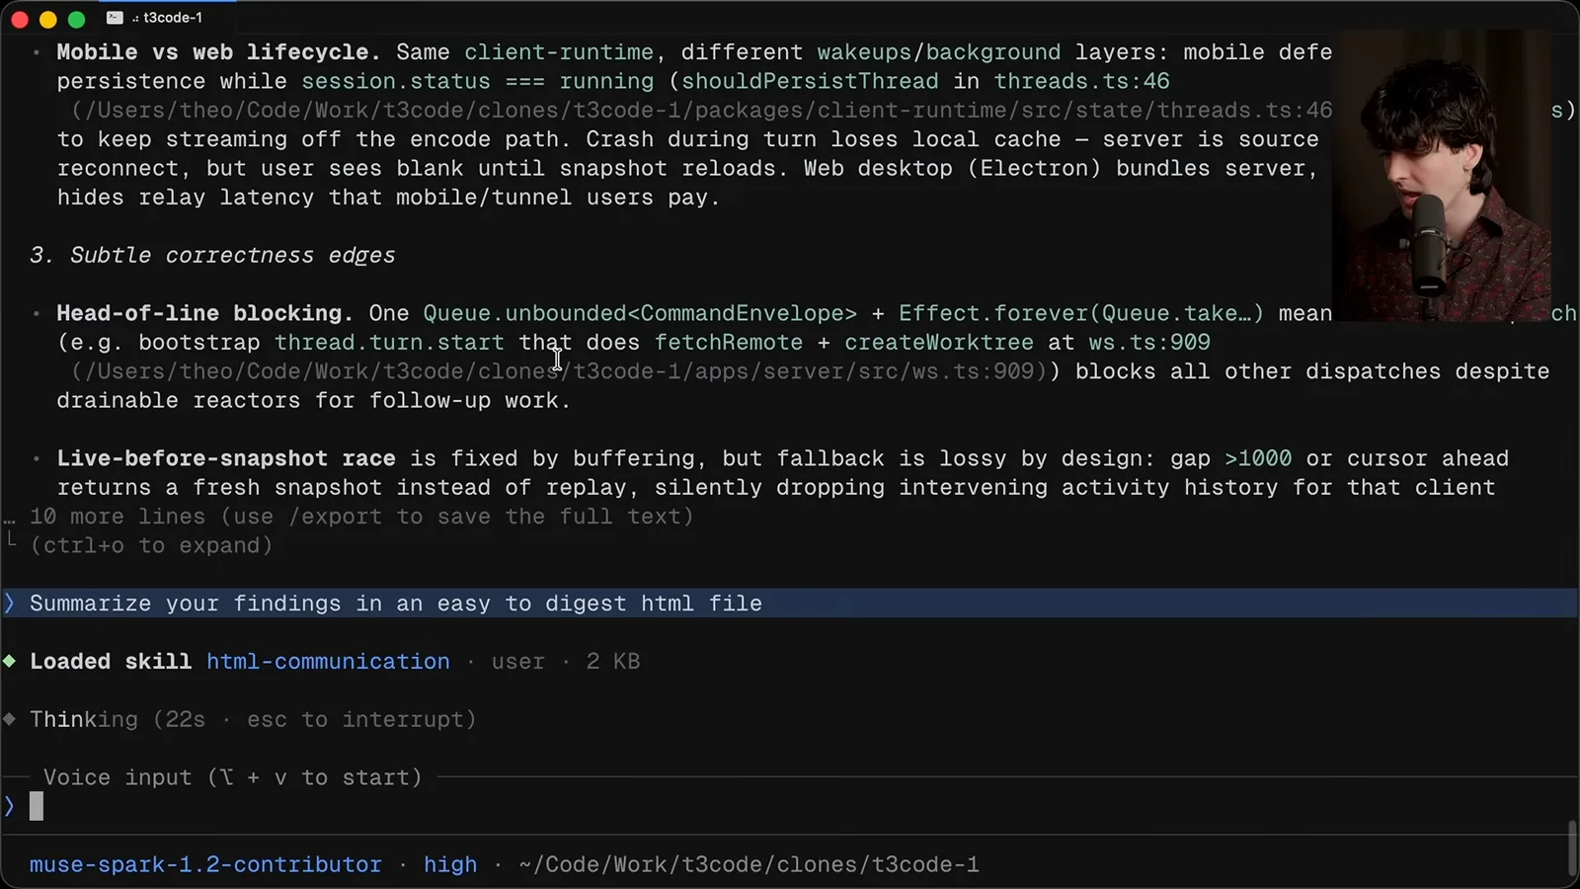Click the grey diamond beside Thinking
Screen dimensions: 1580x889
10,719
